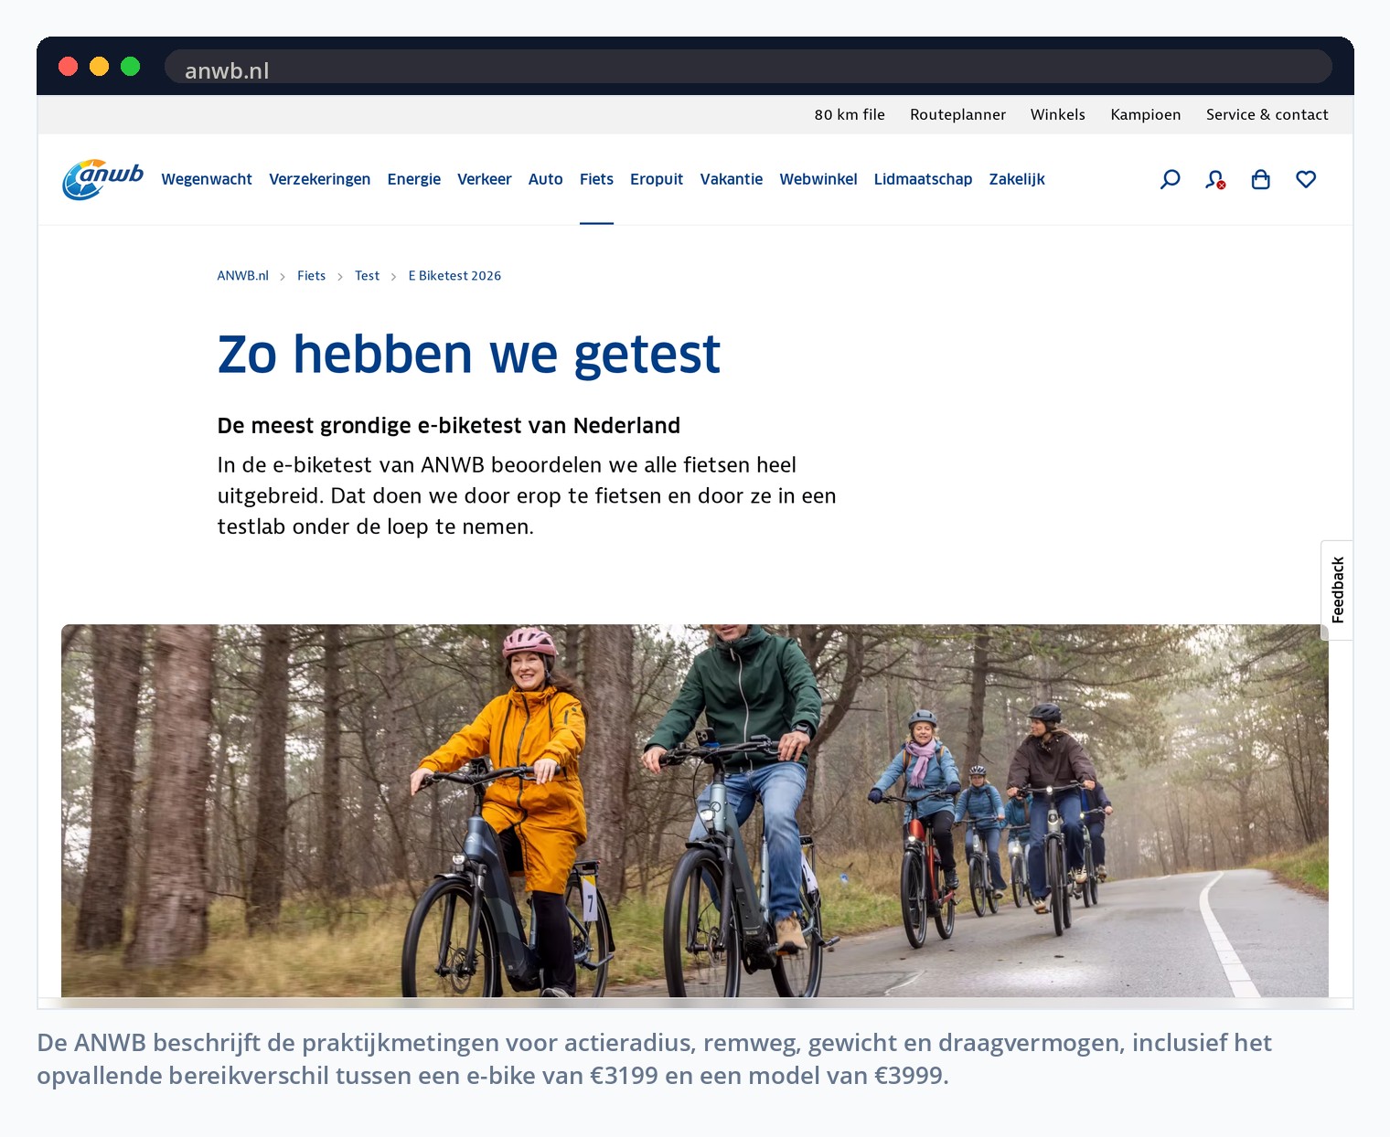Click the red window close dot

coord(68,66)
